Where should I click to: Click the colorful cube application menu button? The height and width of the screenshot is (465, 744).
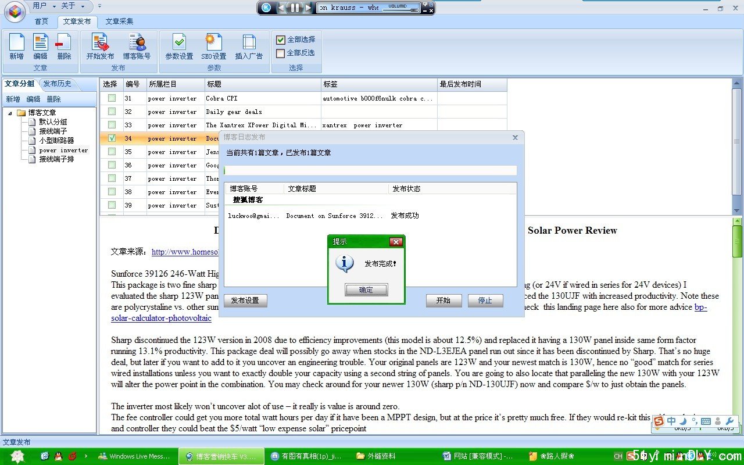pyautogui.click(x=15, y=10)
